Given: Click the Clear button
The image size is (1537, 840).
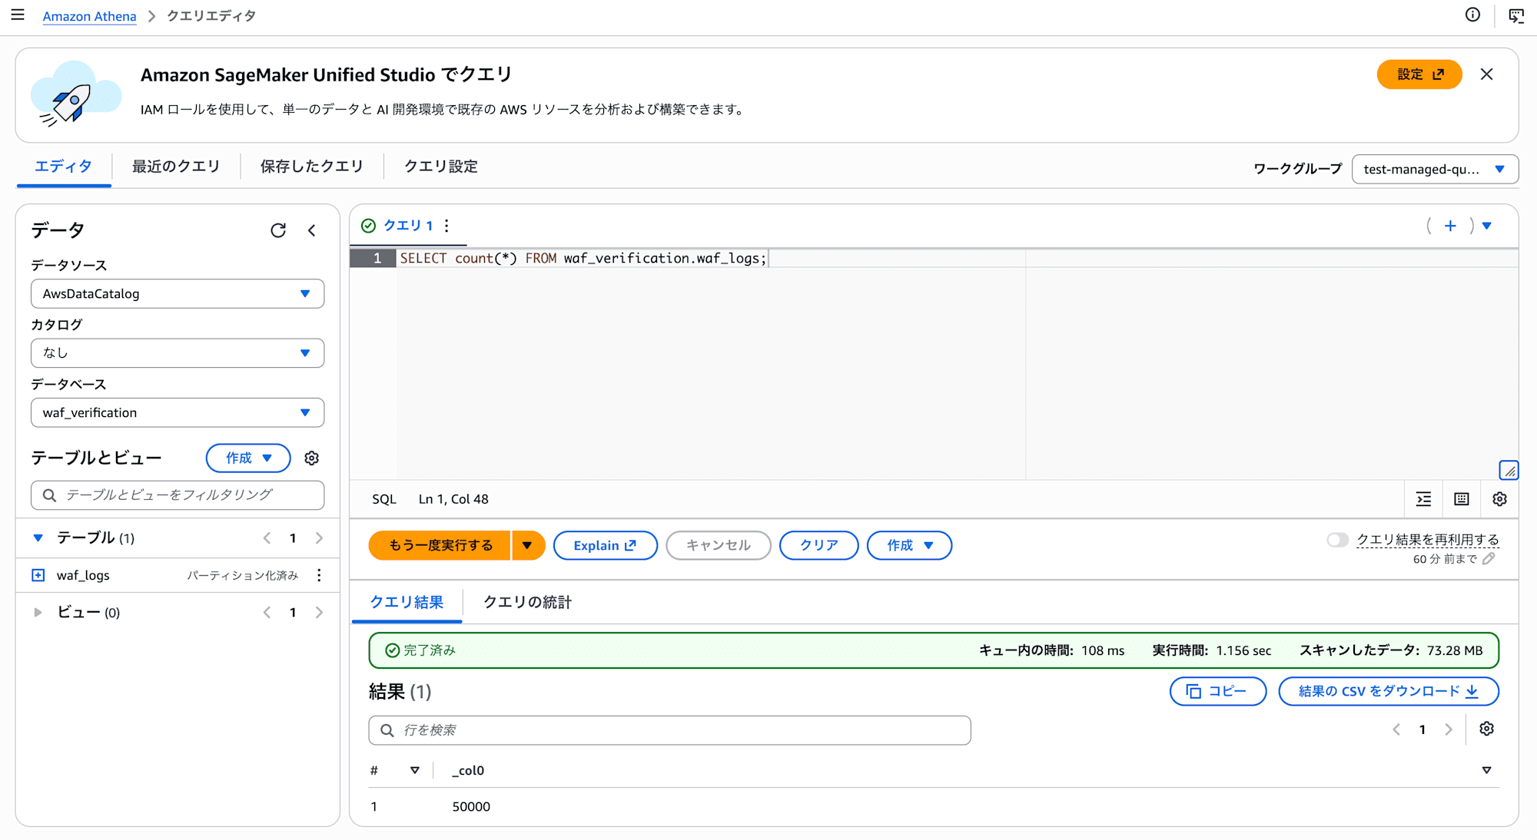Looking at the screenshot, I should (x=818, y=545).
